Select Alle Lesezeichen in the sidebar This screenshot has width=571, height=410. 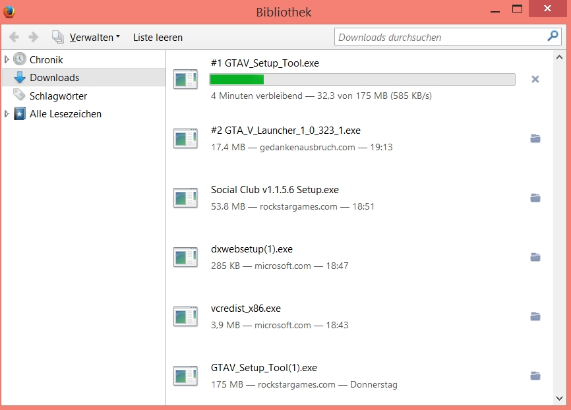click(65, 114)
